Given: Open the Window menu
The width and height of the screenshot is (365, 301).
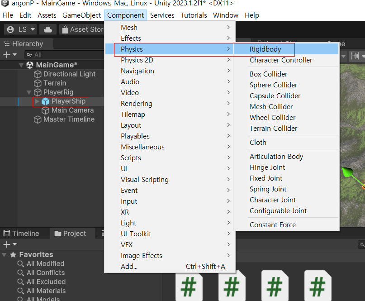Looking at the screenshot, I should (x=226, y=15).
